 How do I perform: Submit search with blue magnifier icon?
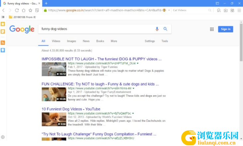point(165,29)
